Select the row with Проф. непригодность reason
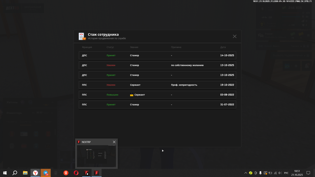The height and width of the screenshot is (177, 315). coord(157,85)
